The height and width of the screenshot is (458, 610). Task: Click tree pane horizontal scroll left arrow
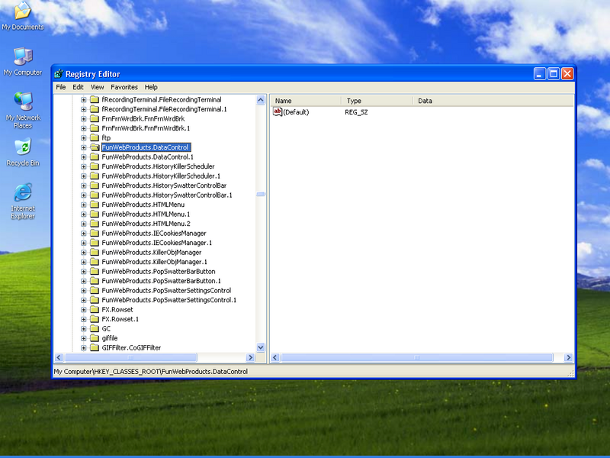tap(59, 357)
